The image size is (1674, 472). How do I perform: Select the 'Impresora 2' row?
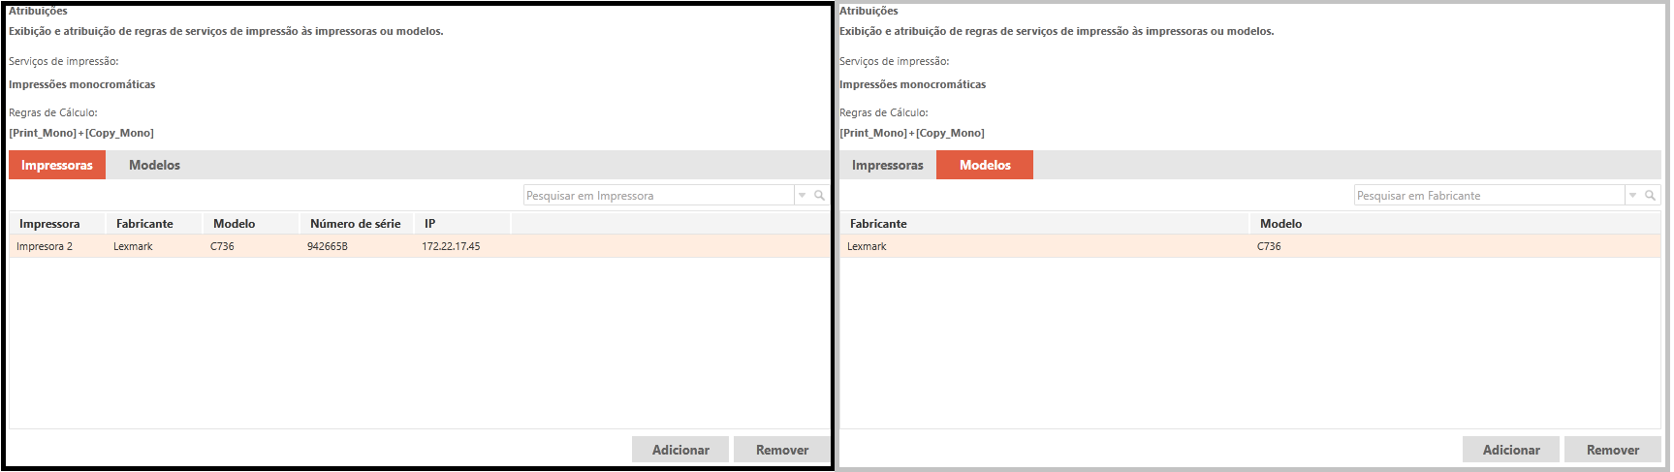[45, 246]
